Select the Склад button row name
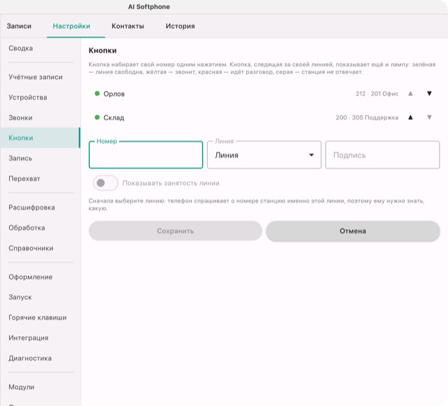 (x=113, y=117)
